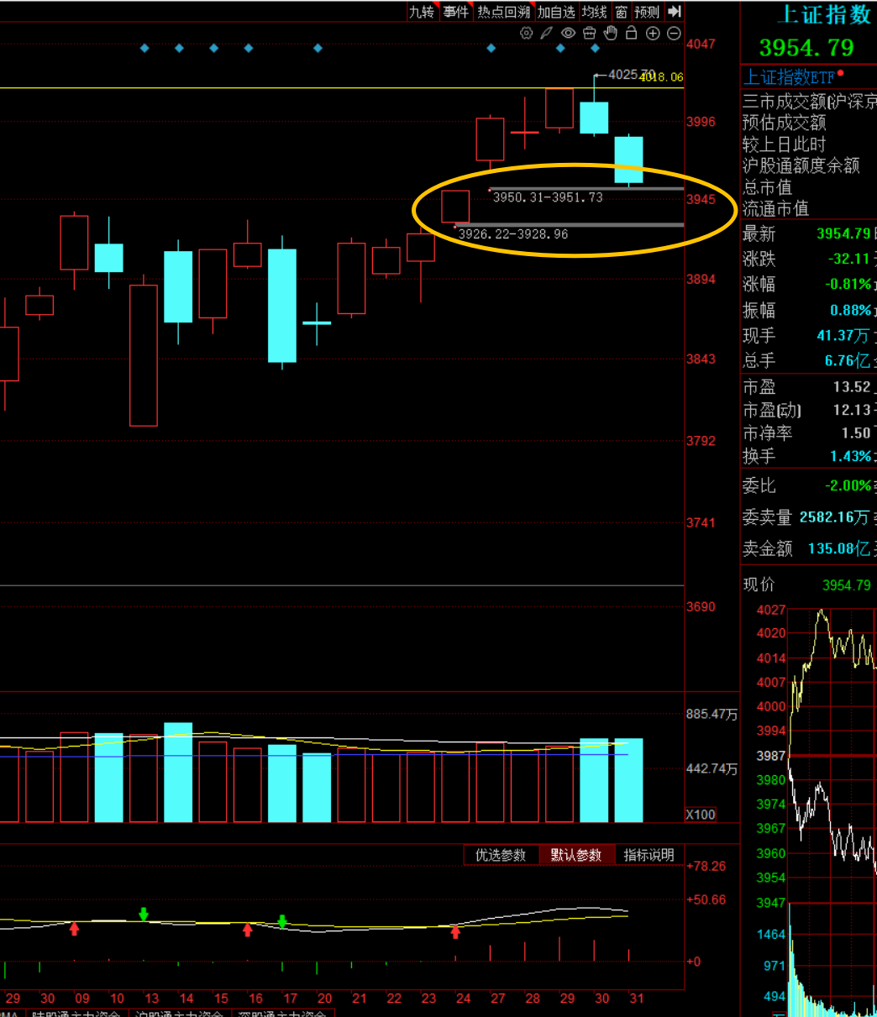This screenshot has width=877, height=1017.
Task: Select the hand pan tool
Action: (611, 34)
